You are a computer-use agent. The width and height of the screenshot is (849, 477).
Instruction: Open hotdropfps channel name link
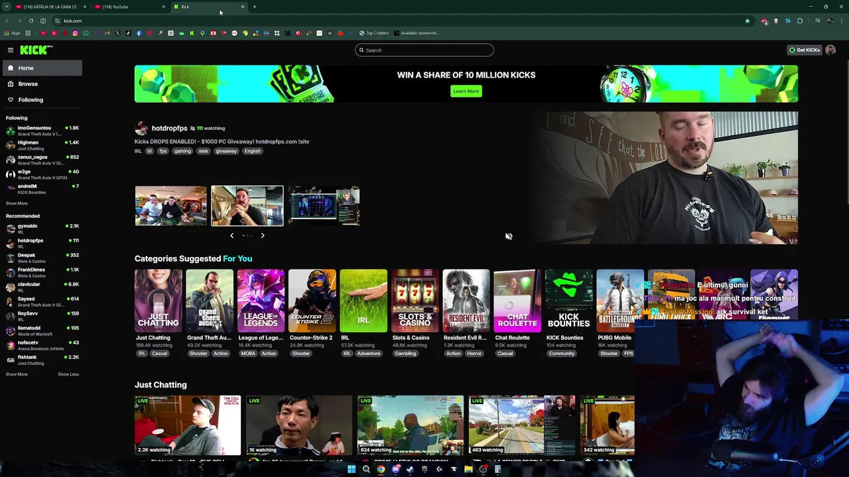pyautogui.click(x=169, y=128)
